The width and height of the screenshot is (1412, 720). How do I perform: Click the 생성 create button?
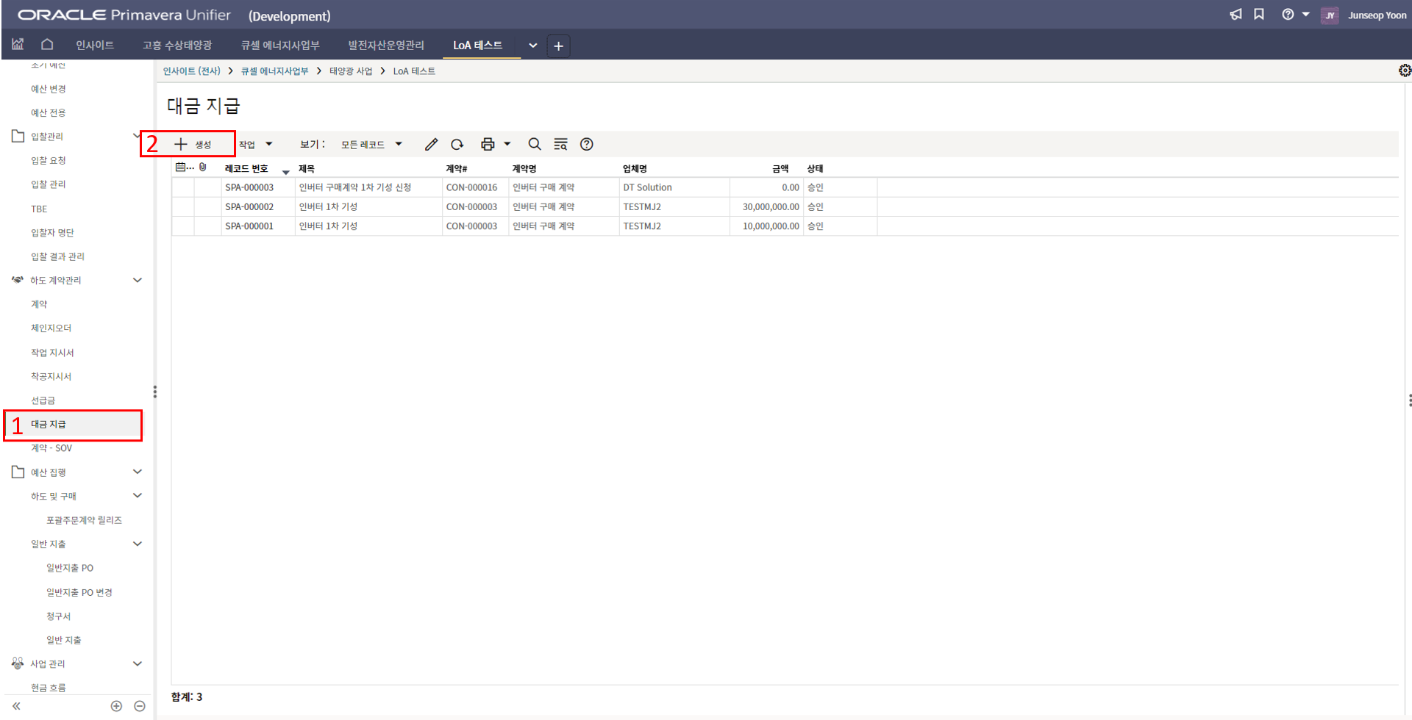pyautogui.click(x=193, y=145)
